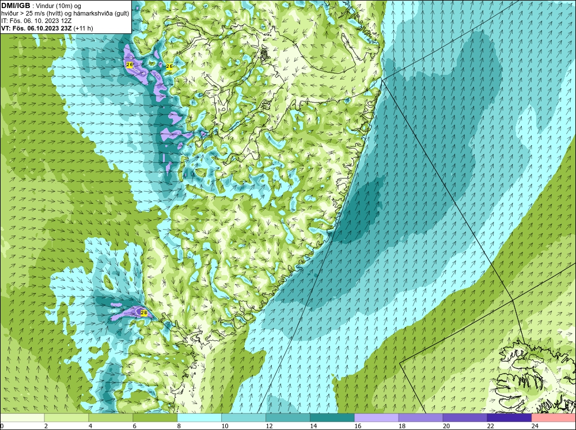Click the 20–22 m/s violet legend swatch
Screen dimensions: 576x430
(465, 418)
